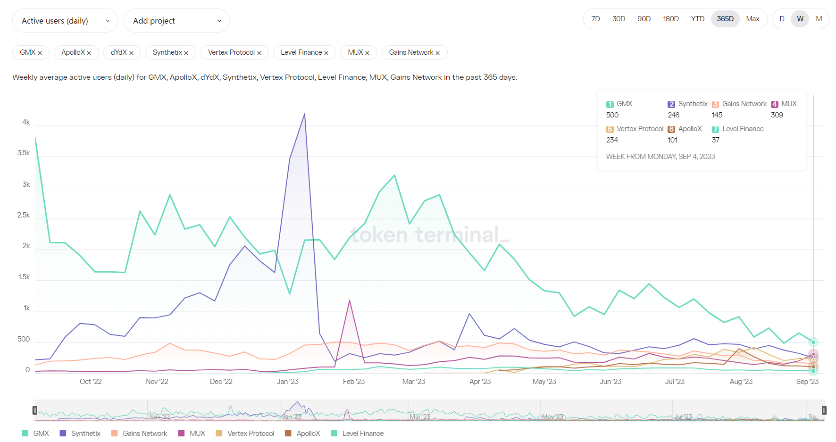Screen dimensions: 836x442
Task: Click the x icon on dYdX chip
Action: [131, 53]
